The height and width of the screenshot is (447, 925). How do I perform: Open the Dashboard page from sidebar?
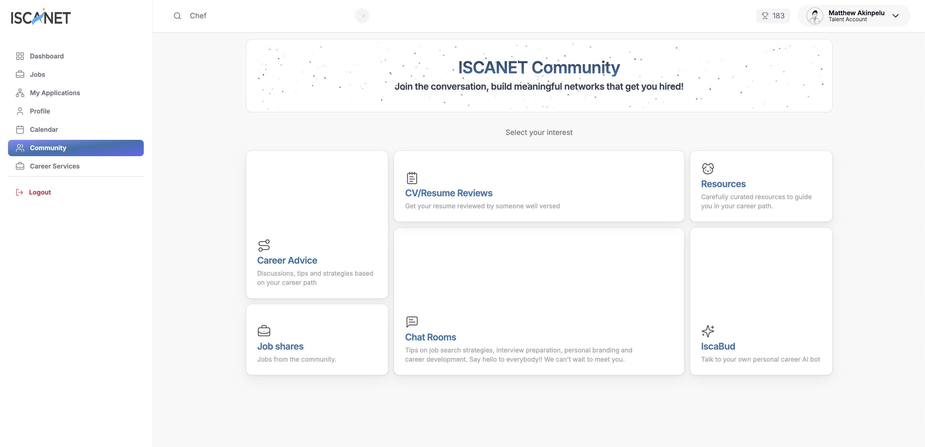pyautogui.click(x=47, y=56)
